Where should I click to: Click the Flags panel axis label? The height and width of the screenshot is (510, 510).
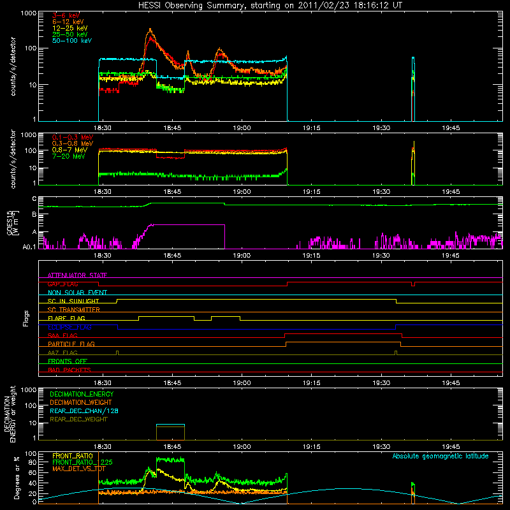tap(26, 318)
